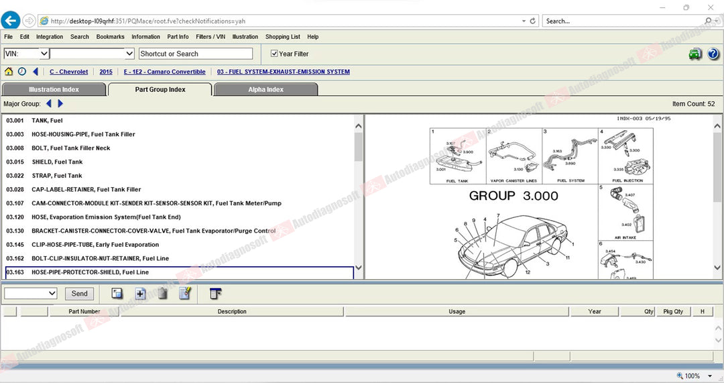Click the Shortcut or Search input field
The width and height of the screenshot is (724, 383).
coord(196,54)
